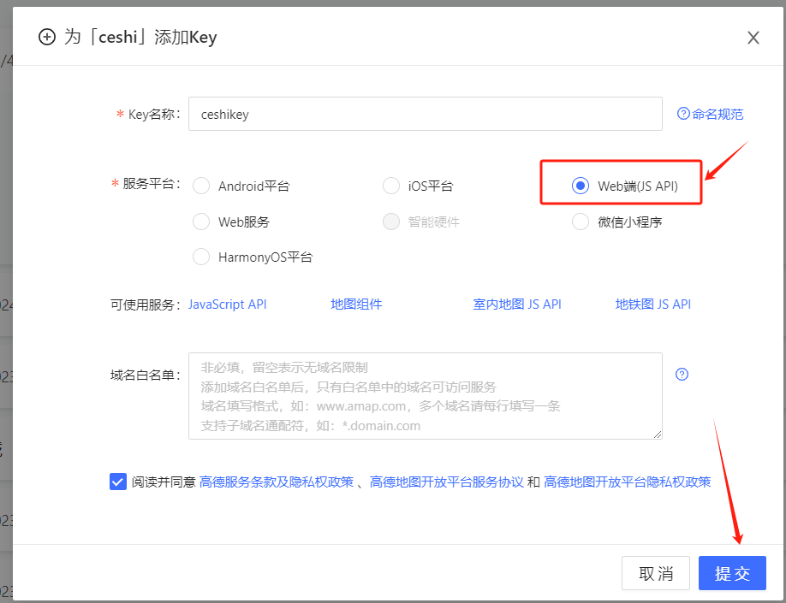This screenshot has height=603, width=786.
Task: Select the HarmonyOS平台 radio button
Action: (x=202, y=257)
